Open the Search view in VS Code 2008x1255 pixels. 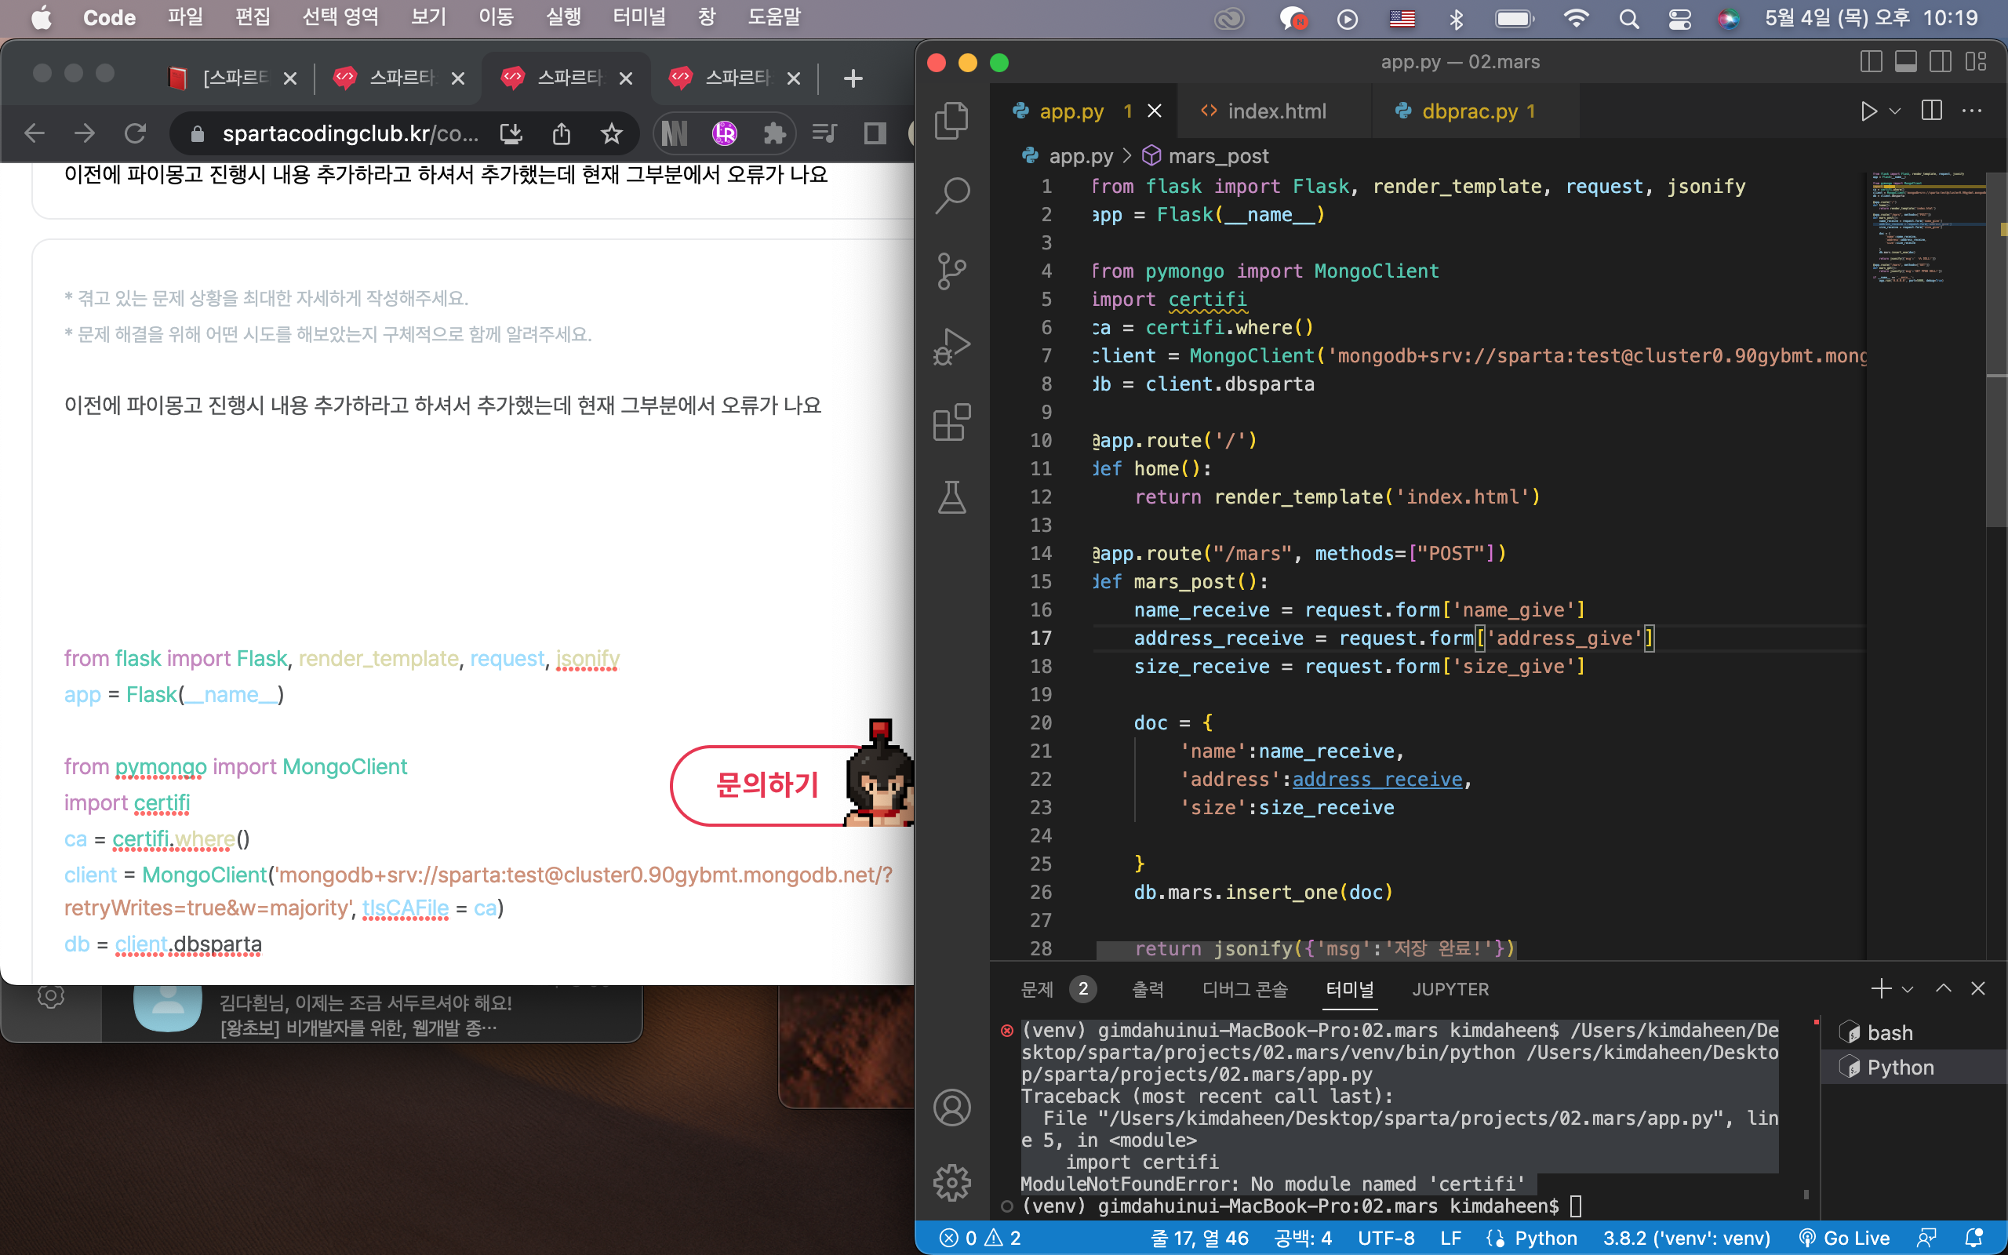pyautogui.click(x=951, y=195)
